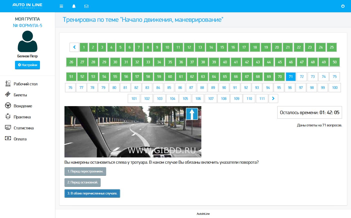This screenshot has width=351, height=218.
Task: Click the Вождение steering wheel icon
Action: [8, 106]
